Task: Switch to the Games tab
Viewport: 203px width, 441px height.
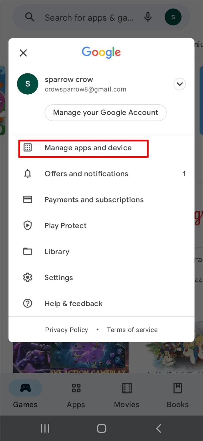Action: (25, 394)
